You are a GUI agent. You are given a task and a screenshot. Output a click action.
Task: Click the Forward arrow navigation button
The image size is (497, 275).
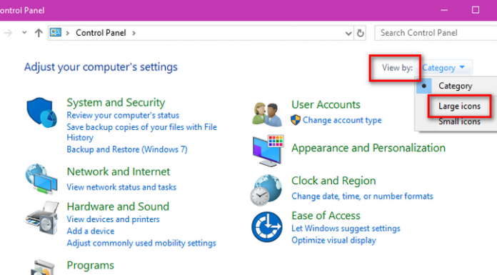(8, 33)
